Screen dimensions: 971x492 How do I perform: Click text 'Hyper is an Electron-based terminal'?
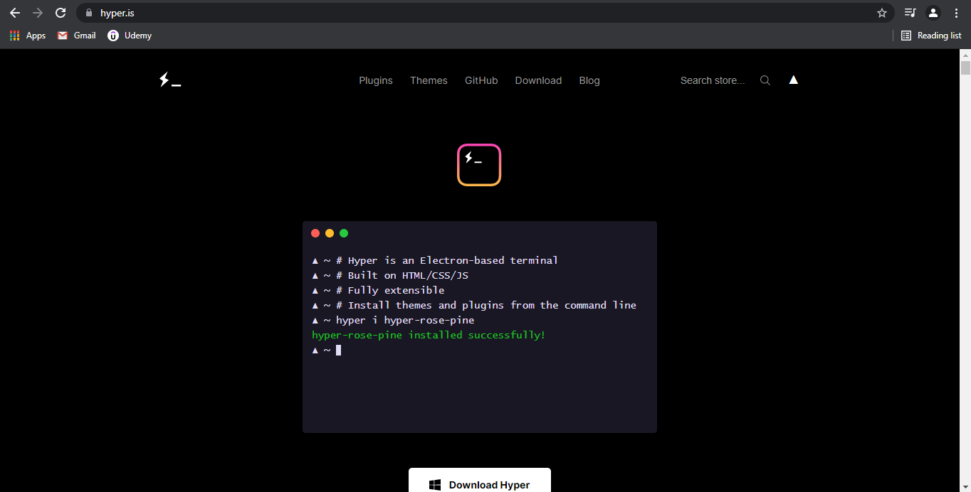(x=453, y=260)
